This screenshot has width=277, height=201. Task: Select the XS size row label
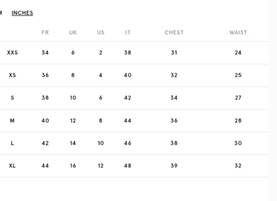point(12,75)
